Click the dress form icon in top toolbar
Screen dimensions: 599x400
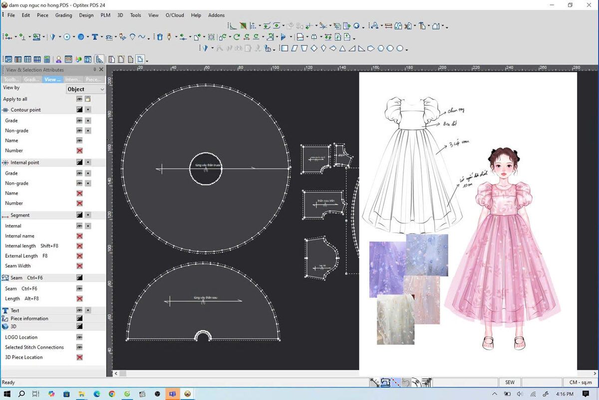[437, 26]
